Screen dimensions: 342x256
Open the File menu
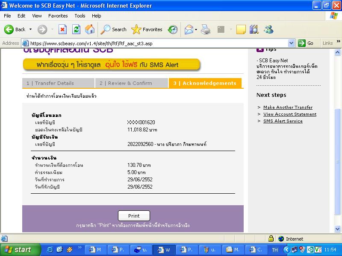(7, 16)
